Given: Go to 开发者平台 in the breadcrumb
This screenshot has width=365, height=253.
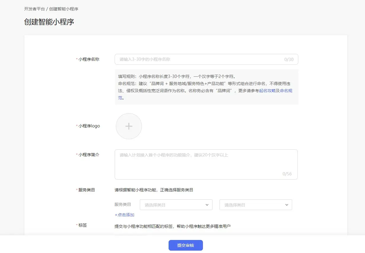Looking at the screenshot, I should (x=34, y=9).
